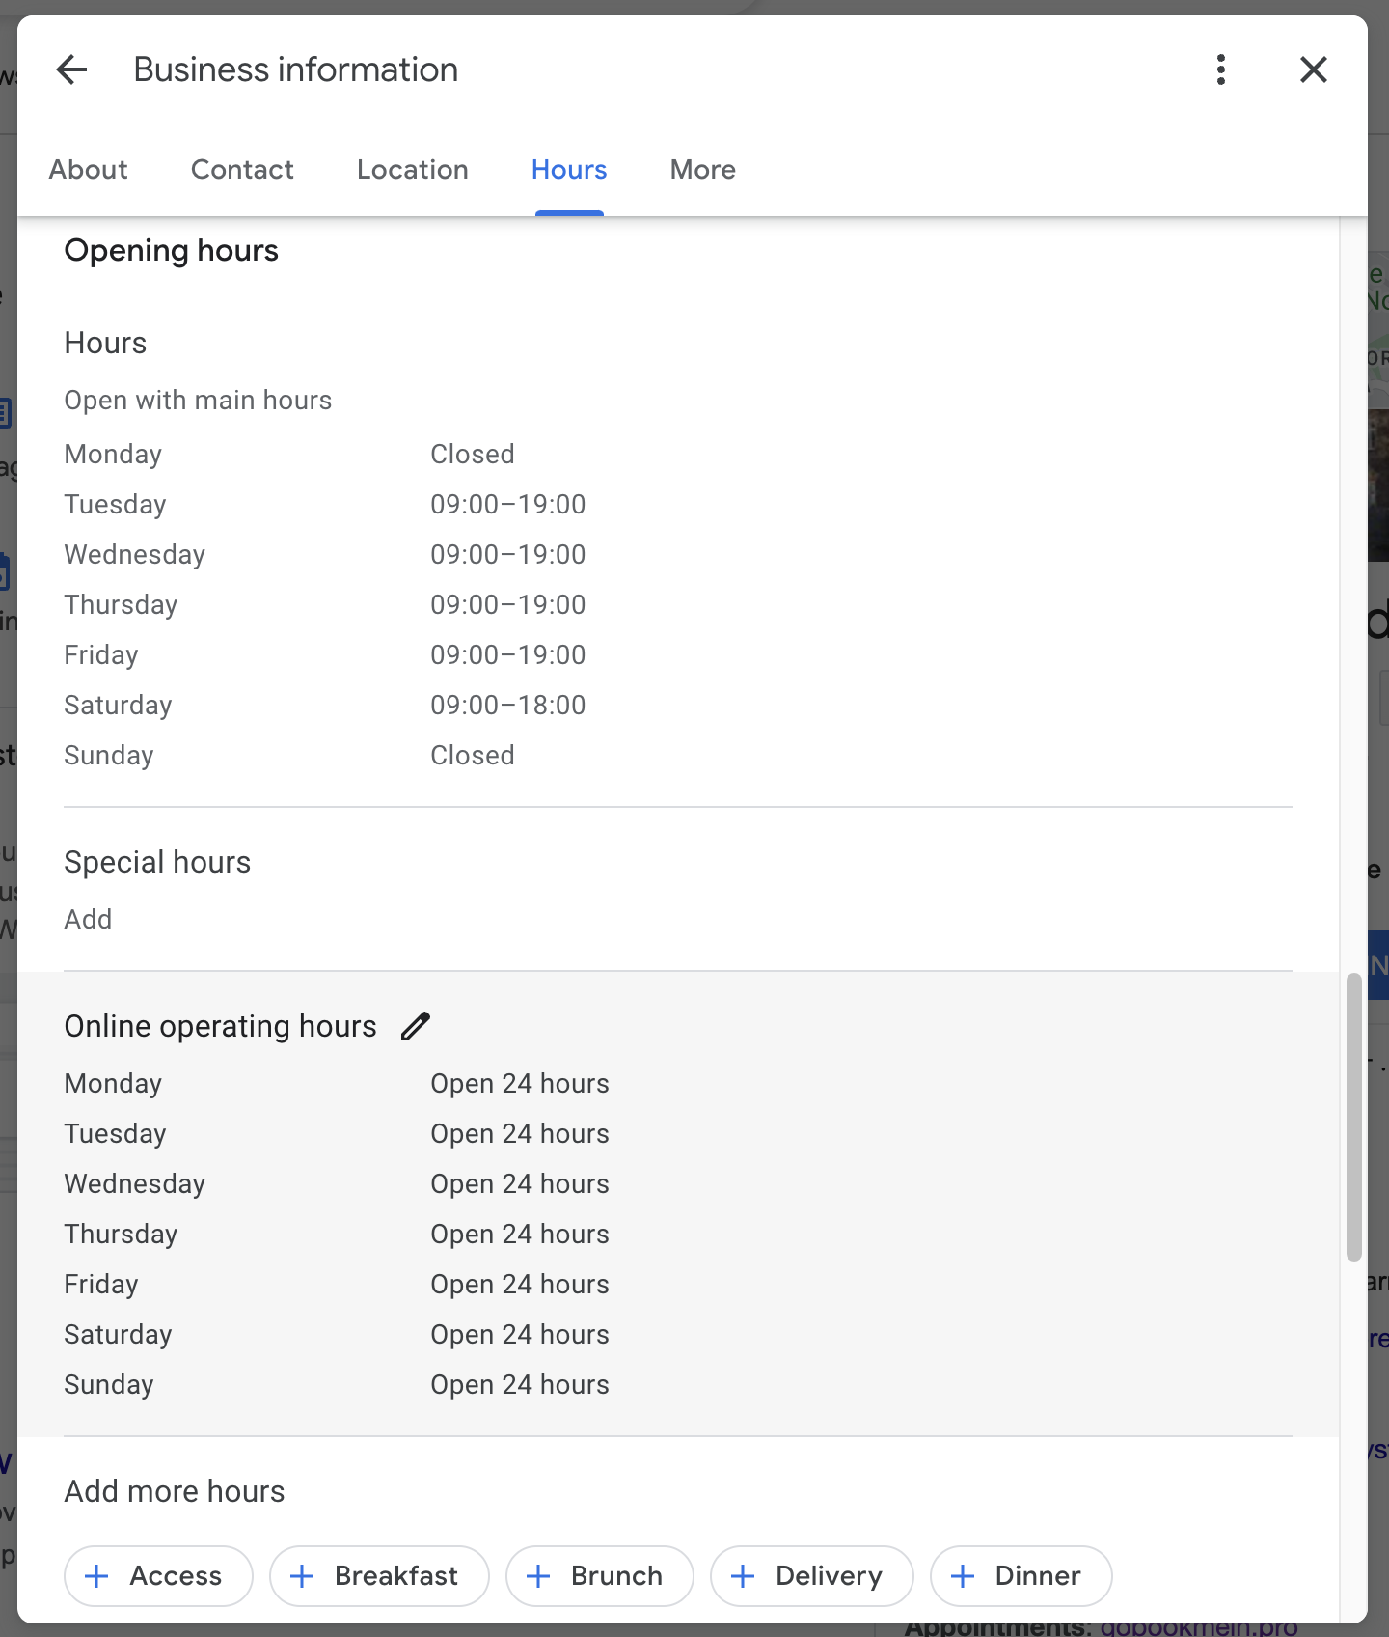Screen dimensions: 1389x1637
Task: Click the Special hours heading
Action: (157, 862)
